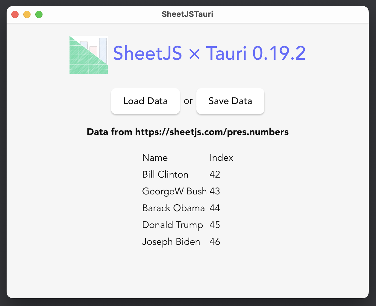Close the SheetJSTauri window with red button
The height and width of the screenshot is (306, 376).
pos(15,14)
